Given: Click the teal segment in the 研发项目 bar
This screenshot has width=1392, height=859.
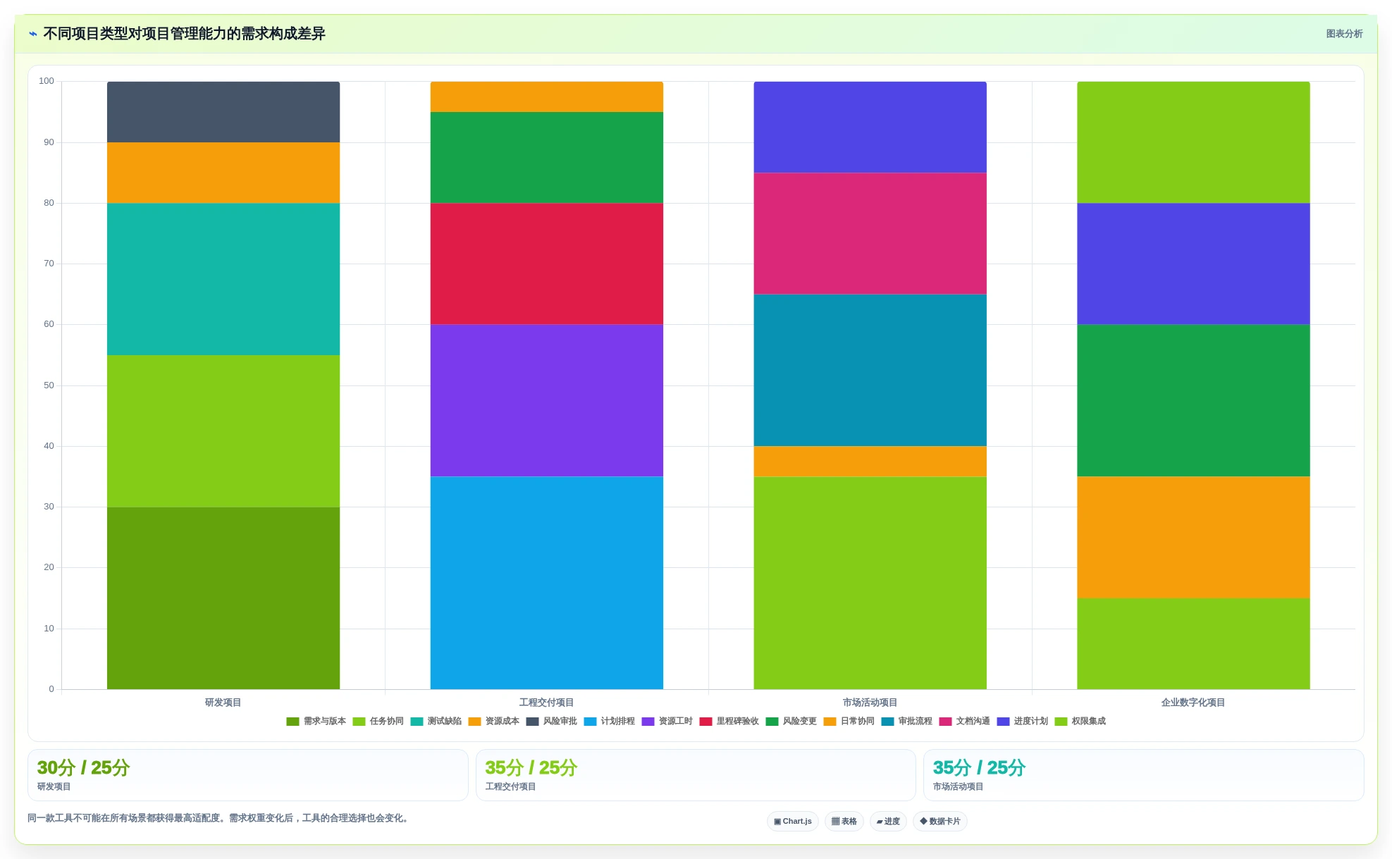Looking at the screenshot, I should click(223, 279).
